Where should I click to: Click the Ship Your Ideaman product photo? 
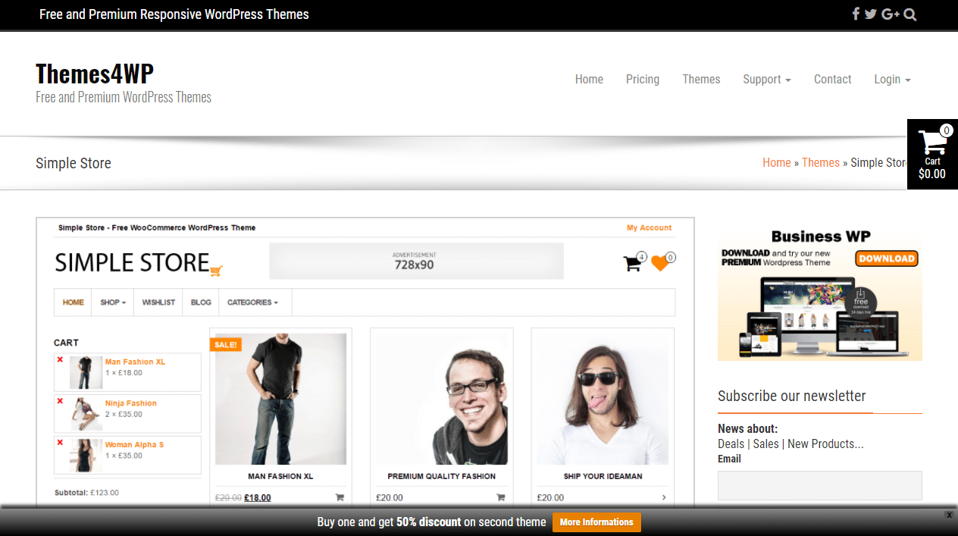[x=603, y=399]
